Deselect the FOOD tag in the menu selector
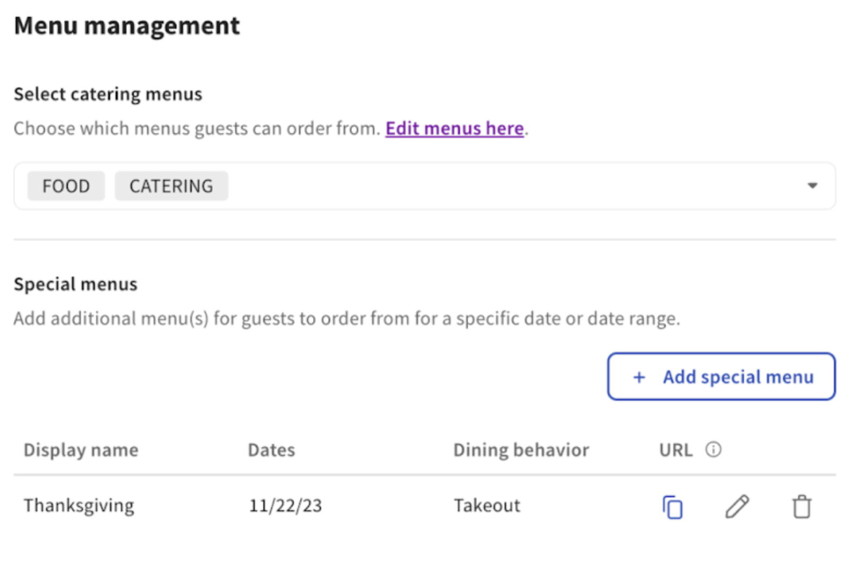This screenshot has width=864, height=573. coord(66,185)
